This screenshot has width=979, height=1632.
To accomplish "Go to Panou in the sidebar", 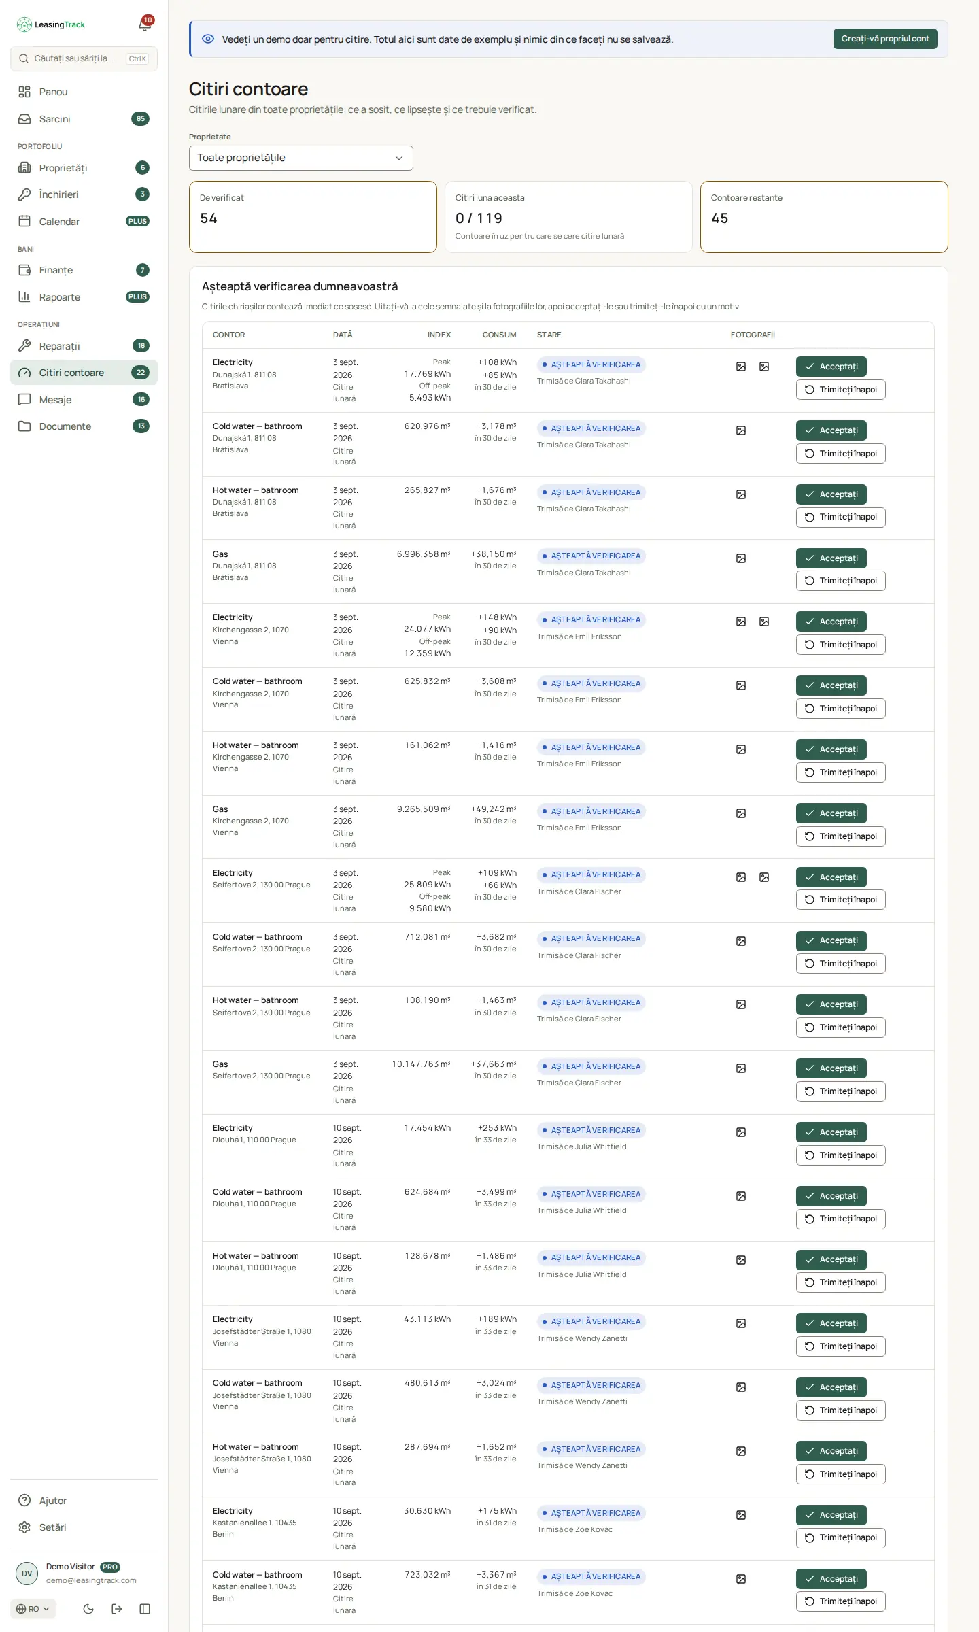I will tap(84, 92).
